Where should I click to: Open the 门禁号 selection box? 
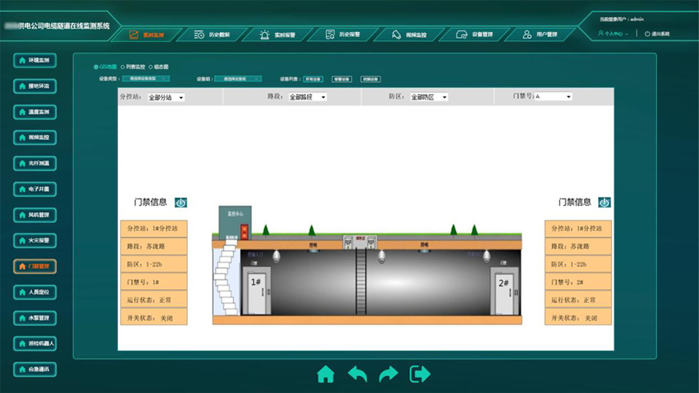(x=552, y=97)
